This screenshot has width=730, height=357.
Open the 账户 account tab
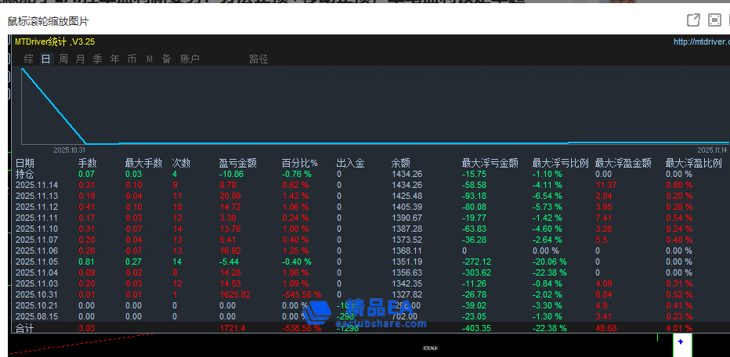(190, 59)
